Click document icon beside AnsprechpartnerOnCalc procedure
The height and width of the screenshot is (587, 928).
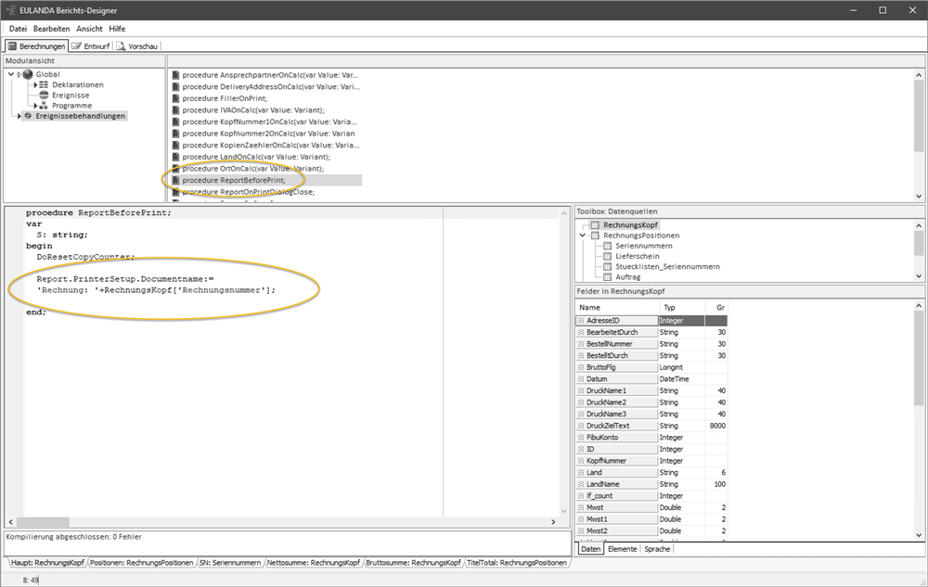175,75
